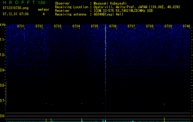193x122 pixels.
Task: Click the 0736 time axis label
Action: point(113,26)
